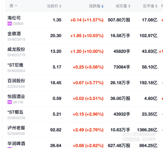
Task: Open stock *ST尼雅
Action: [x=15, y=65]
